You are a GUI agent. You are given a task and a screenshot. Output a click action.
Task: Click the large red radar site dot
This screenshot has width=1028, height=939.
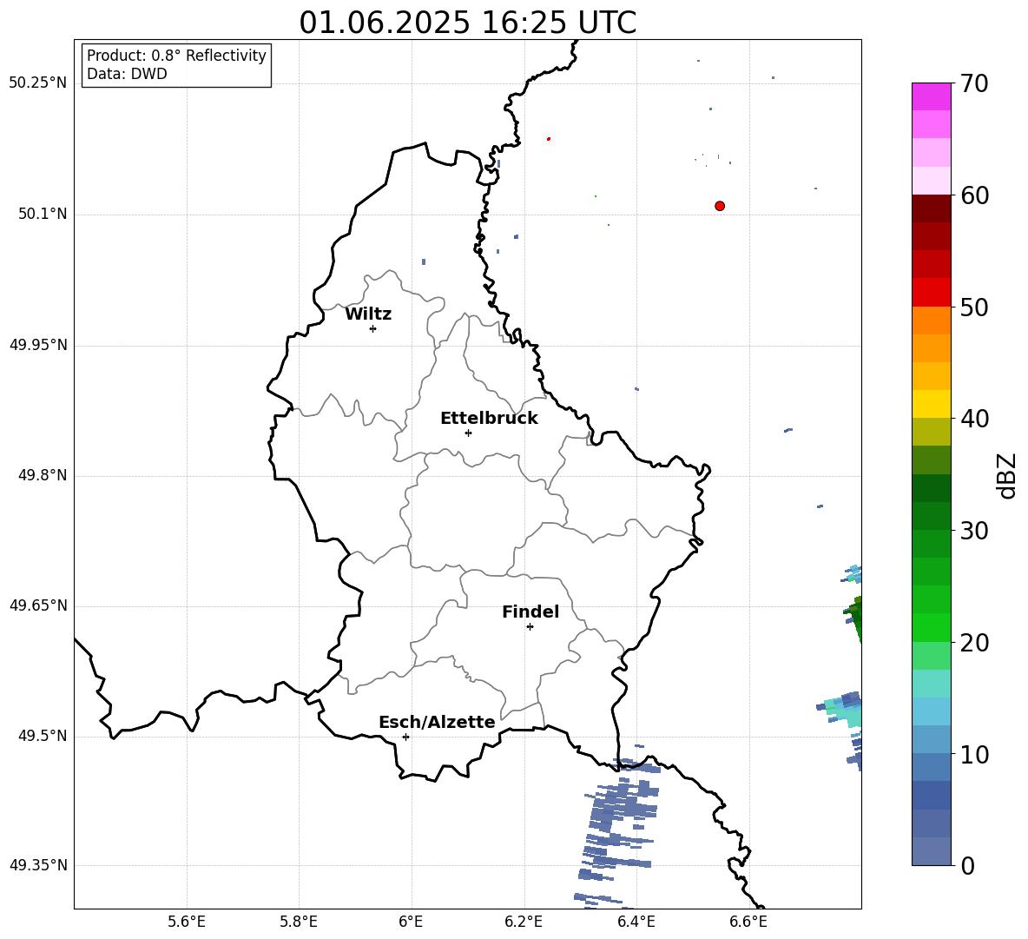pos(720,206)
